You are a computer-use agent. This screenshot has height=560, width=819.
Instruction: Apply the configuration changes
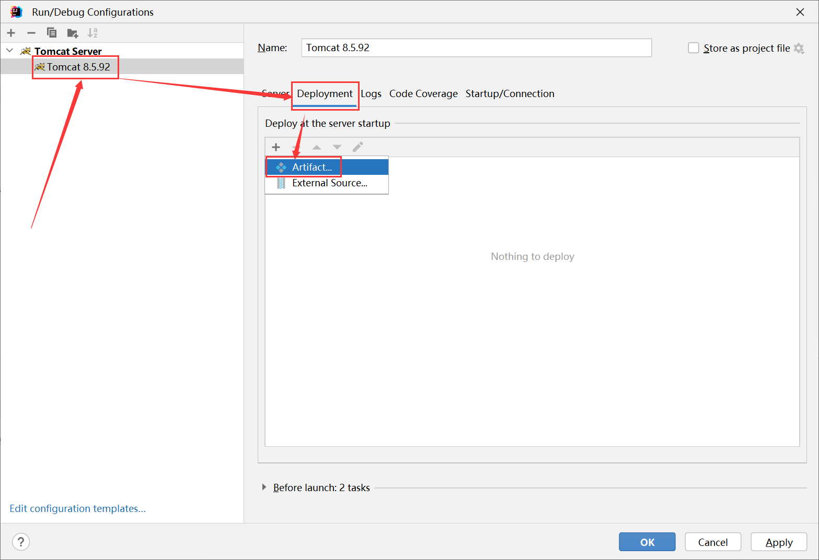[x=779, y=542]
